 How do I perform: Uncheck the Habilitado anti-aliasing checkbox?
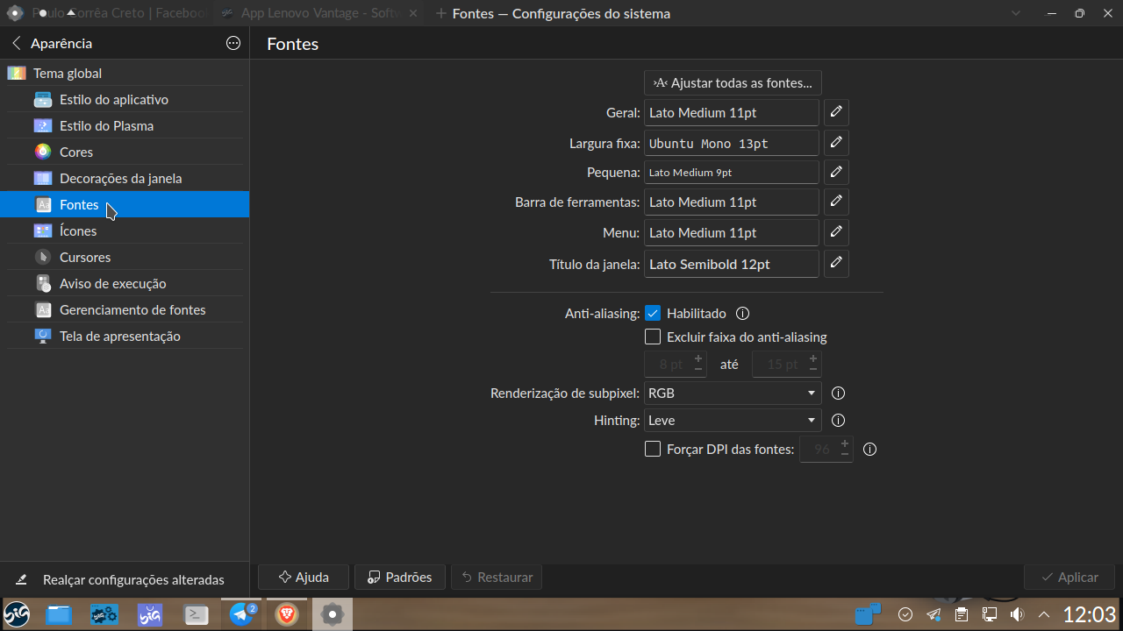coord(653,313)
